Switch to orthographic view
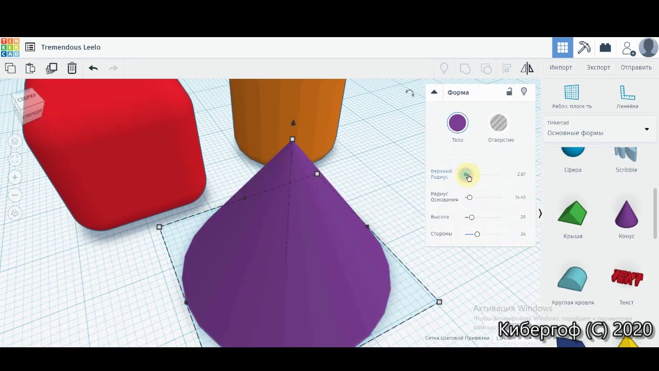Image resolution: width=659 pixels, height=371 pixels. tap(15, 213)
